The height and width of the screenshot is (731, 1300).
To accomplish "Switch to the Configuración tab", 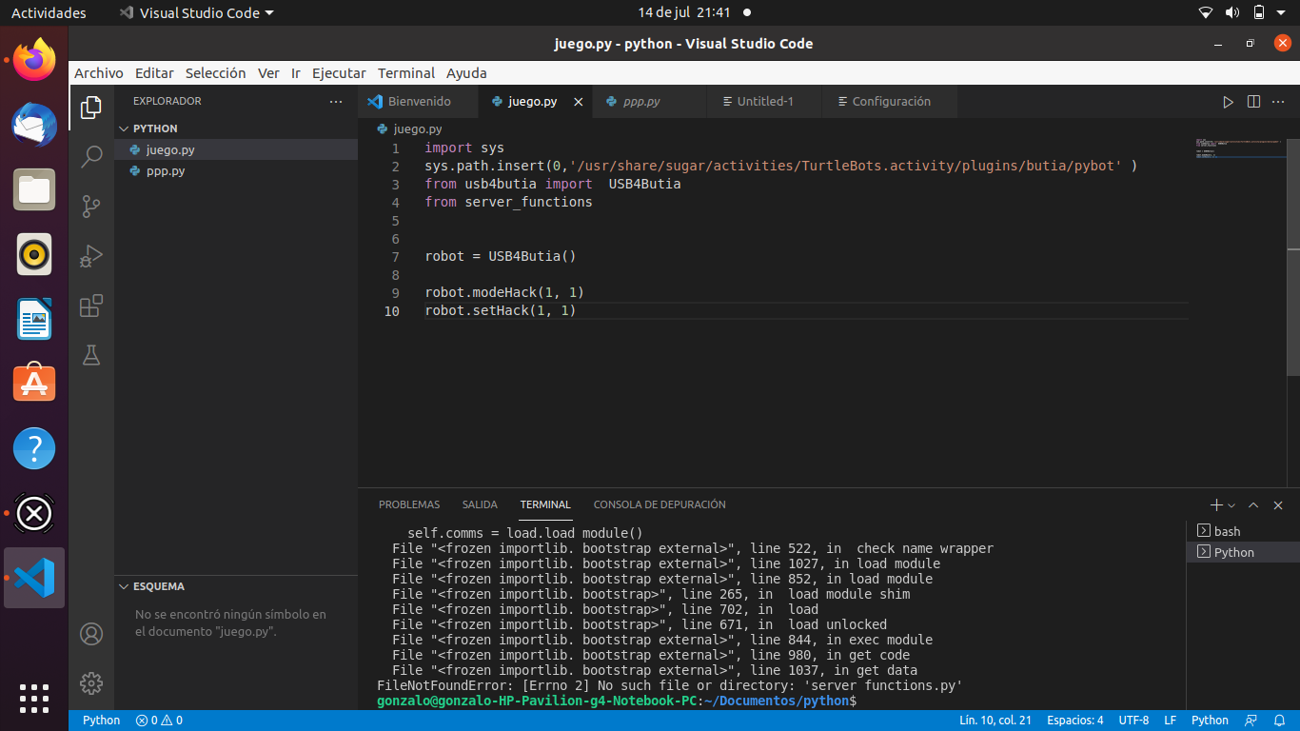I will coord(890,101).
